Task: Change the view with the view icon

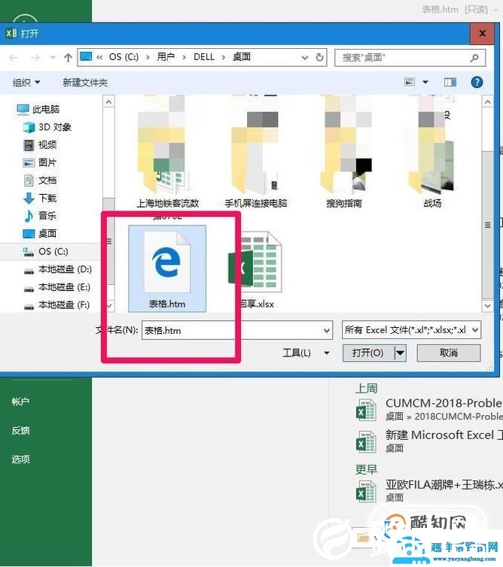Action: click(410, 82)
